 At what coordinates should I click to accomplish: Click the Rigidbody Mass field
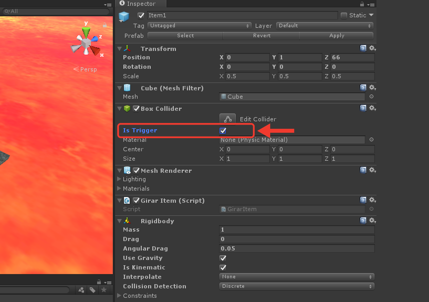(297, 230)
